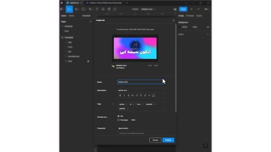Remove the icon tag
This screenshot has height=152, width=271.
pos(142,104)
